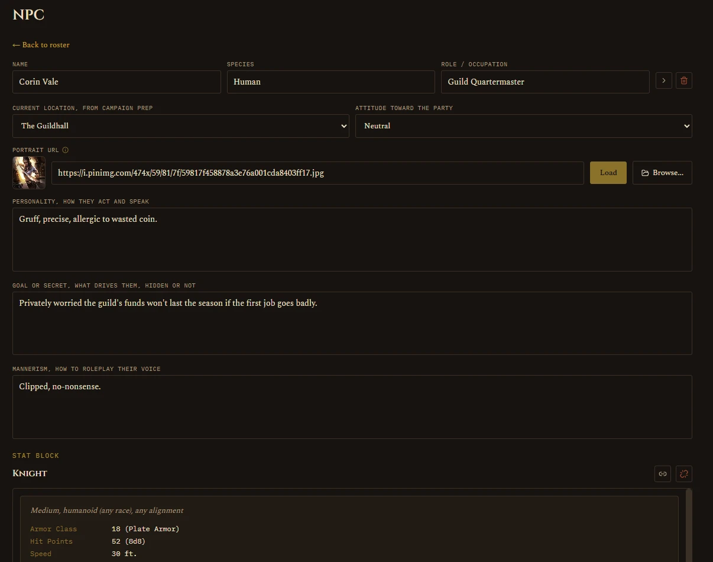713x562 pixels.
Task: Click the portrait URL input field
Action: pos(317,173)
